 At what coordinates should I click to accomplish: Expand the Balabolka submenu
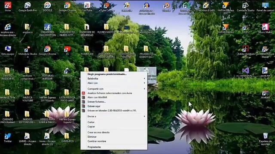[114, 79]
